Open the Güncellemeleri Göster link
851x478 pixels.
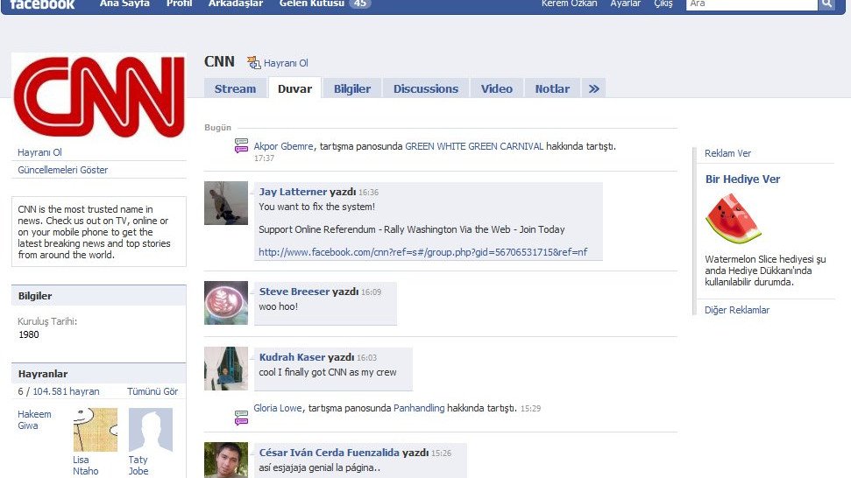click(63, 170)
